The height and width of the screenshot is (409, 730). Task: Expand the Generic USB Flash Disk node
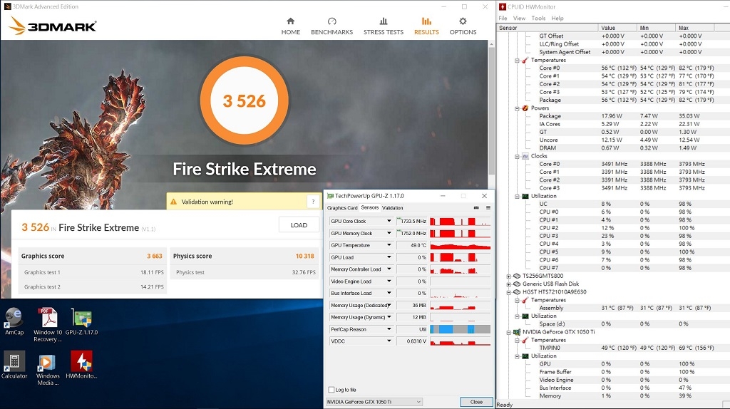pos(508,284)
